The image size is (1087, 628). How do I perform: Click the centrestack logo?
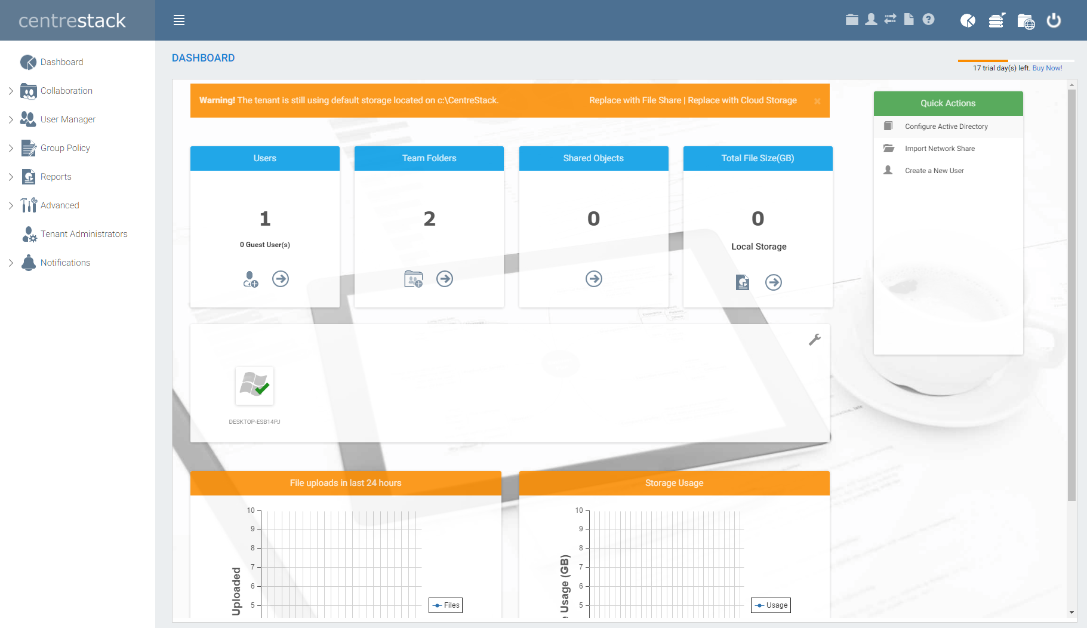coord(72,21)
